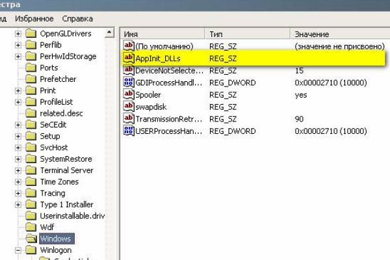The width and height of the screenshot is (390, 260).
Task: Select the Prefetcher key in tree
Action: [x=58, y=79]
